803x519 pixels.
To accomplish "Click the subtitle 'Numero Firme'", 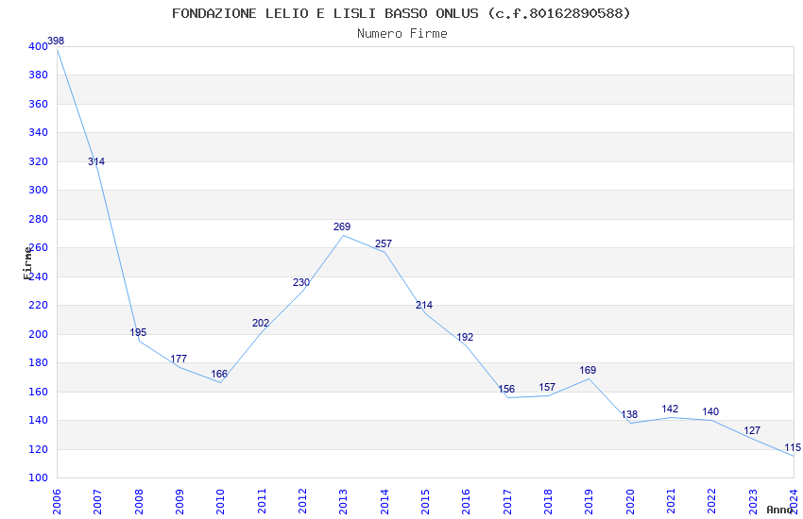I will tap(402, 34).
